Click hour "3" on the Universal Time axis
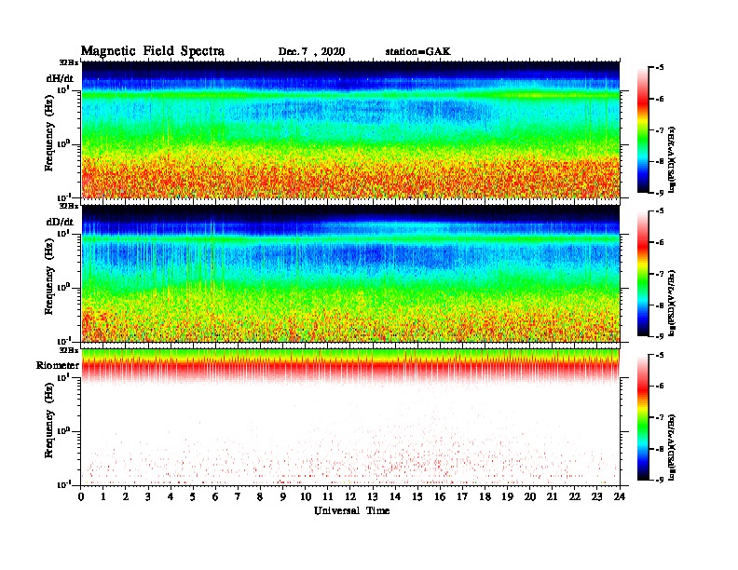This screenshot has width=738, height=570. pos(148,496)
